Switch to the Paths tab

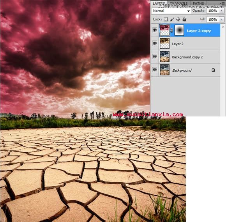point(198,4)
